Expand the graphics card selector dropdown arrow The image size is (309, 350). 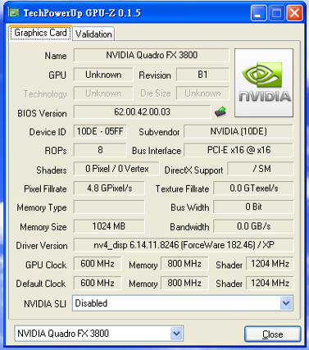click(176, 334)
